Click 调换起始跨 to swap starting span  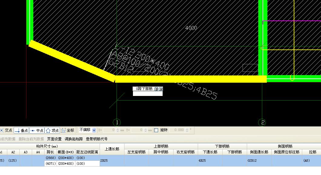tap(74, 139)
